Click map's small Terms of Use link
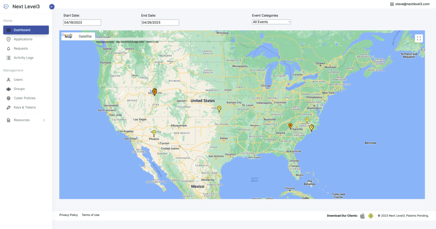Image resolution: width=436 pixels, height=229 pixels. (152, 42)
